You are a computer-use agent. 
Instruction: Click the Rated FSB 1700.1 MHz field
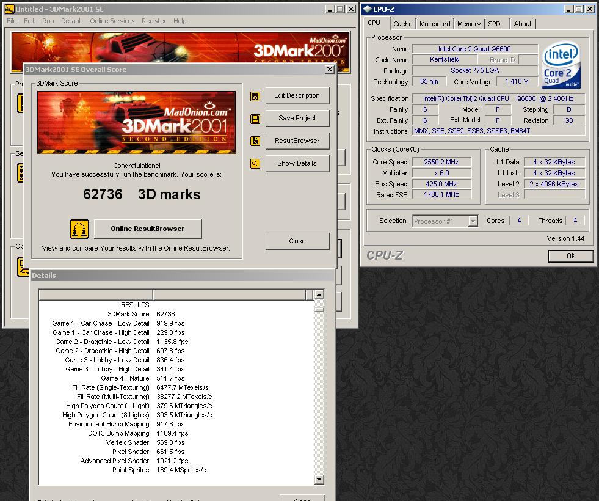(x=441, y=194)
